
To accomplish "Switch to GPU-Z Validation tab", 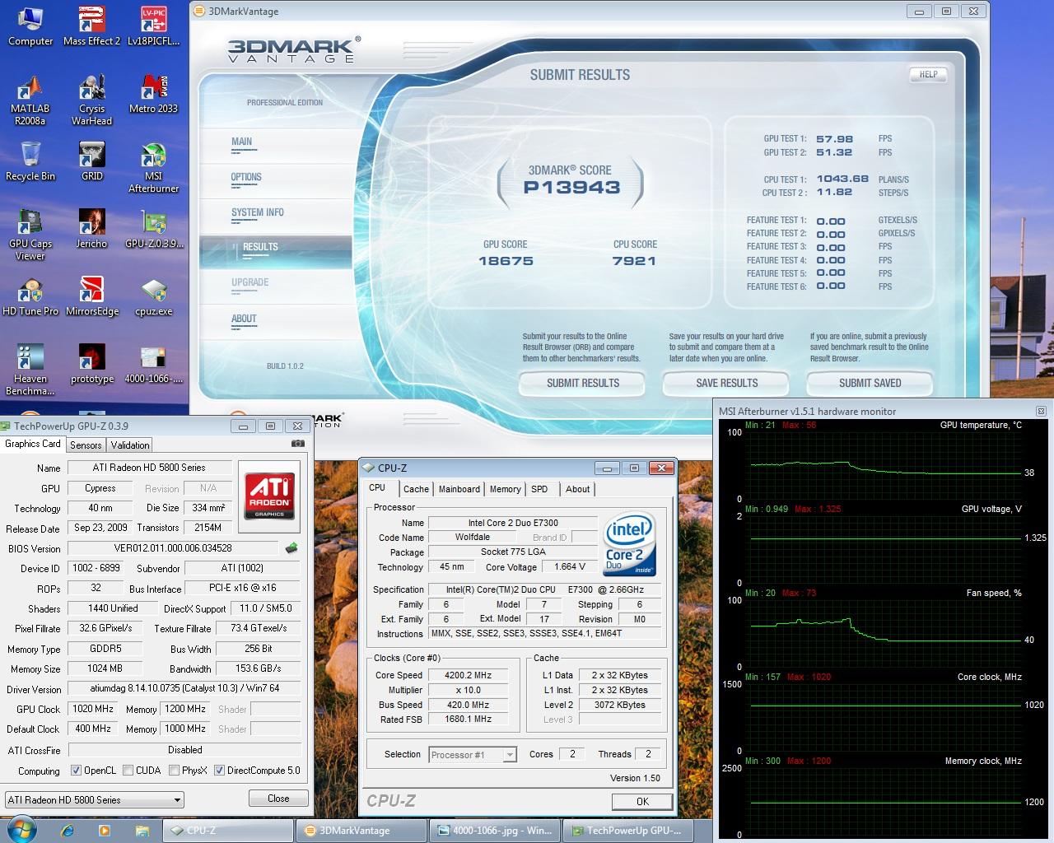I will (130, 445).
